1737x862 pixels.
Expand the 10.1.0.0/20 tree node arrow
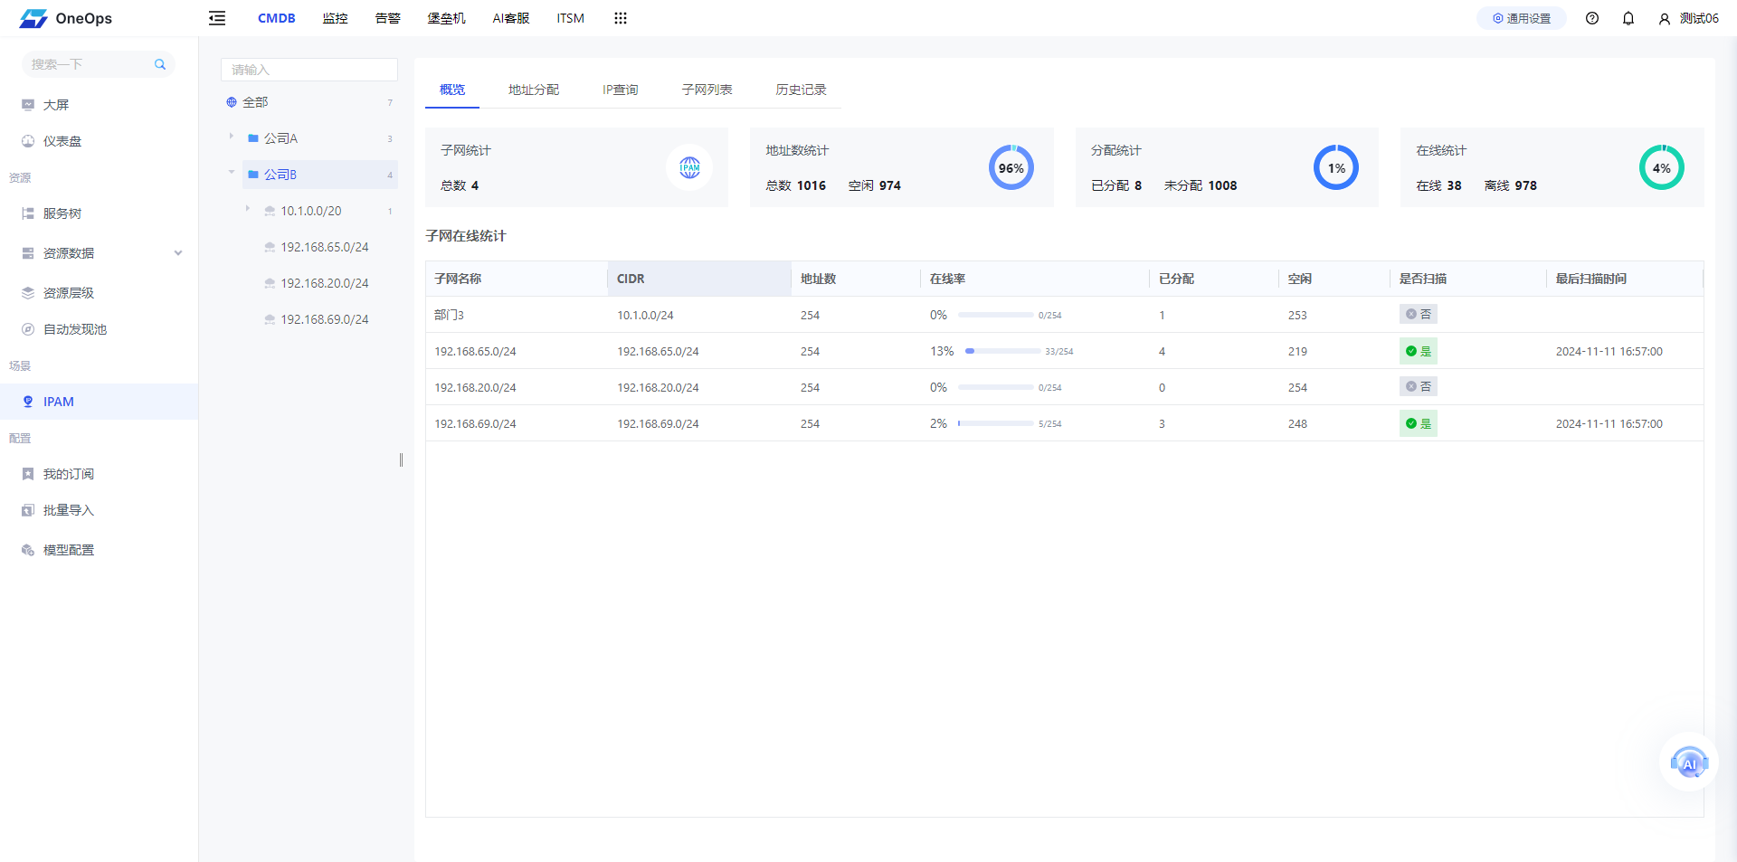(248, 209)
